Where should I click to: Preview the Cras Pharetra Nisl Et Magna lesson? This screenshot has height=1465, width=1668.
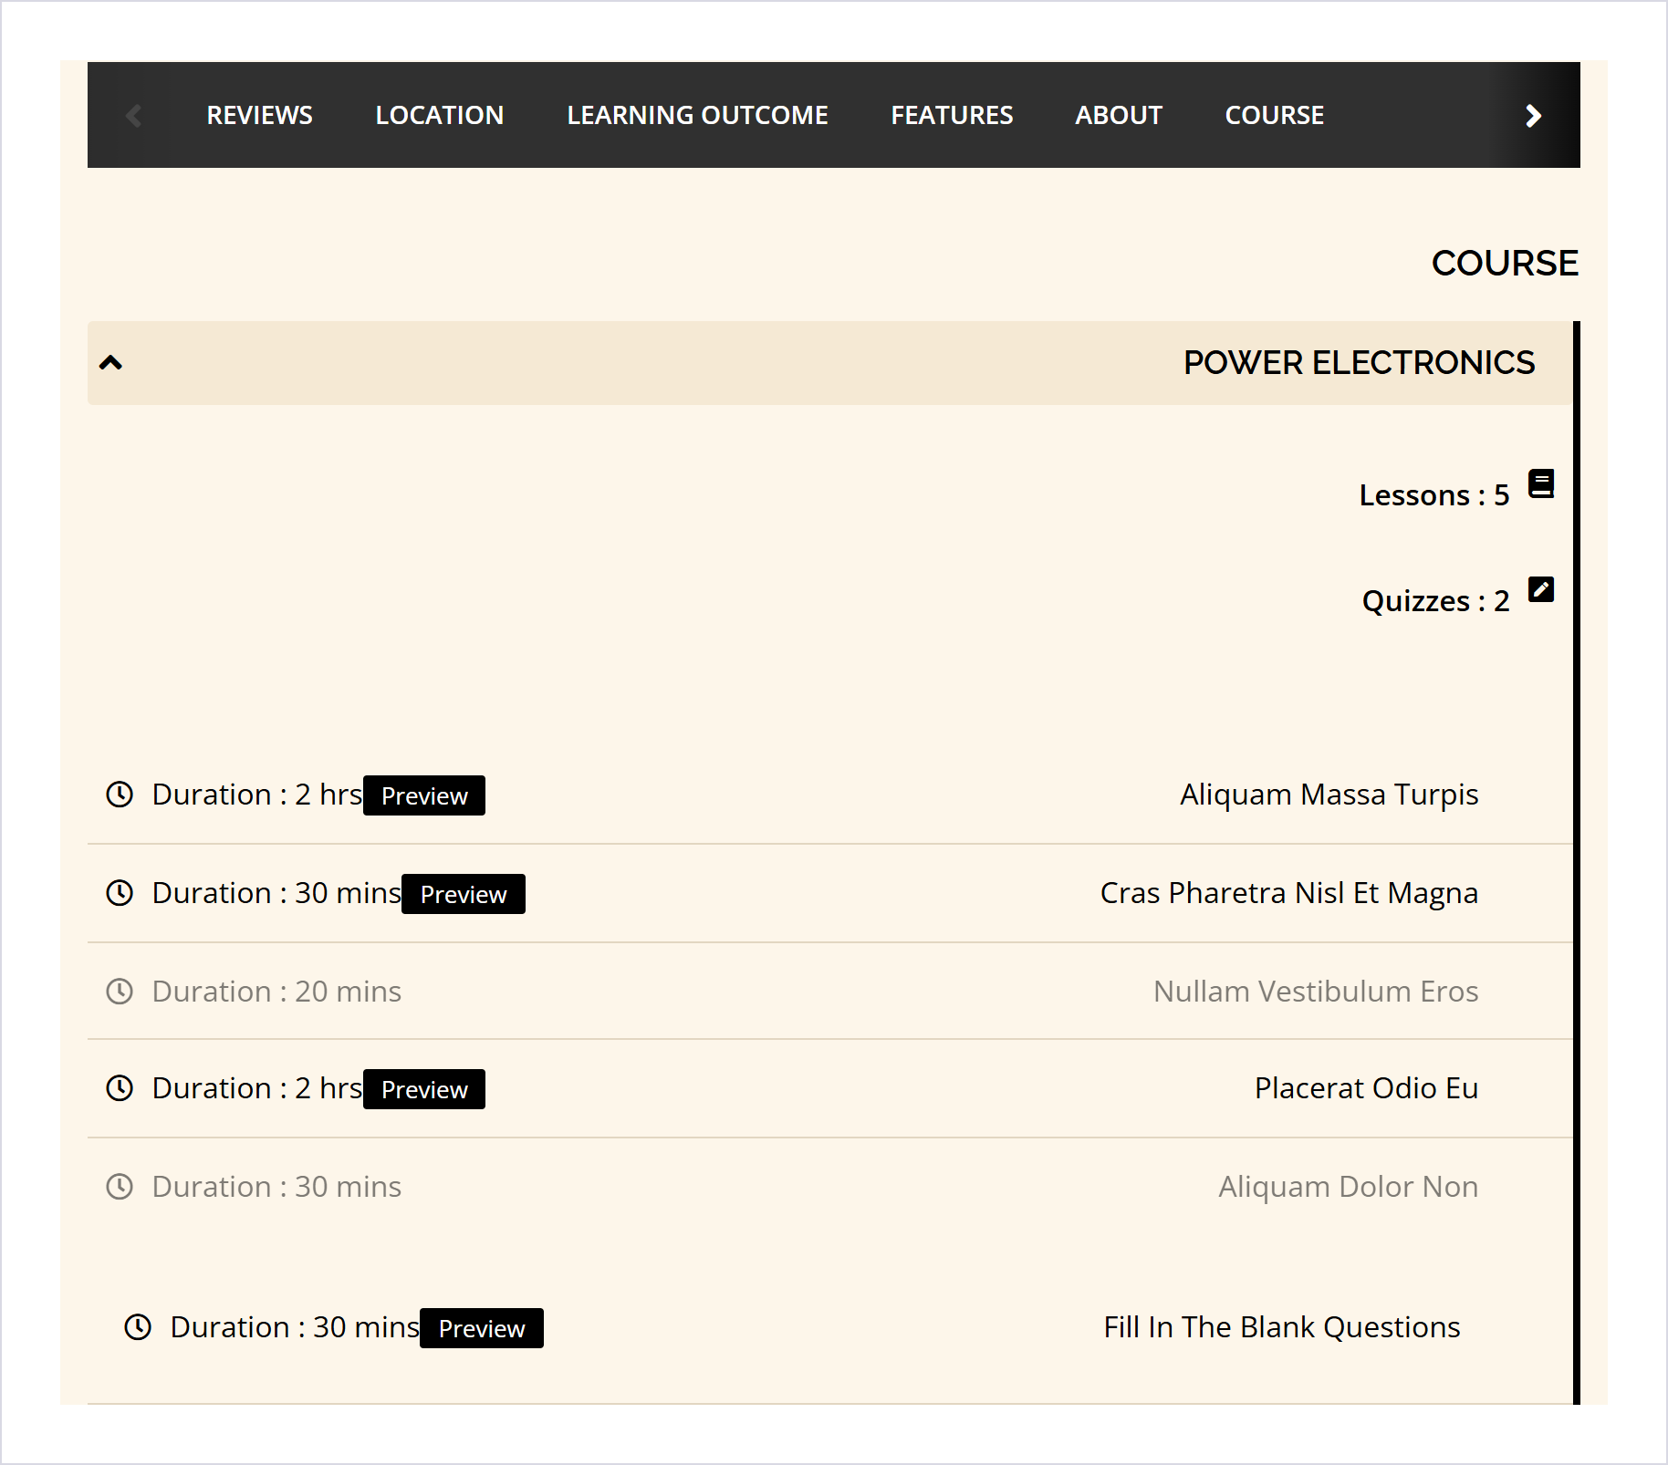pyautogui.click(x=464, y=894)
